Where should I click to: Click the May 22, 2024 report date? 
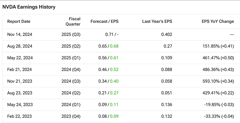click(x=20, y=58)
